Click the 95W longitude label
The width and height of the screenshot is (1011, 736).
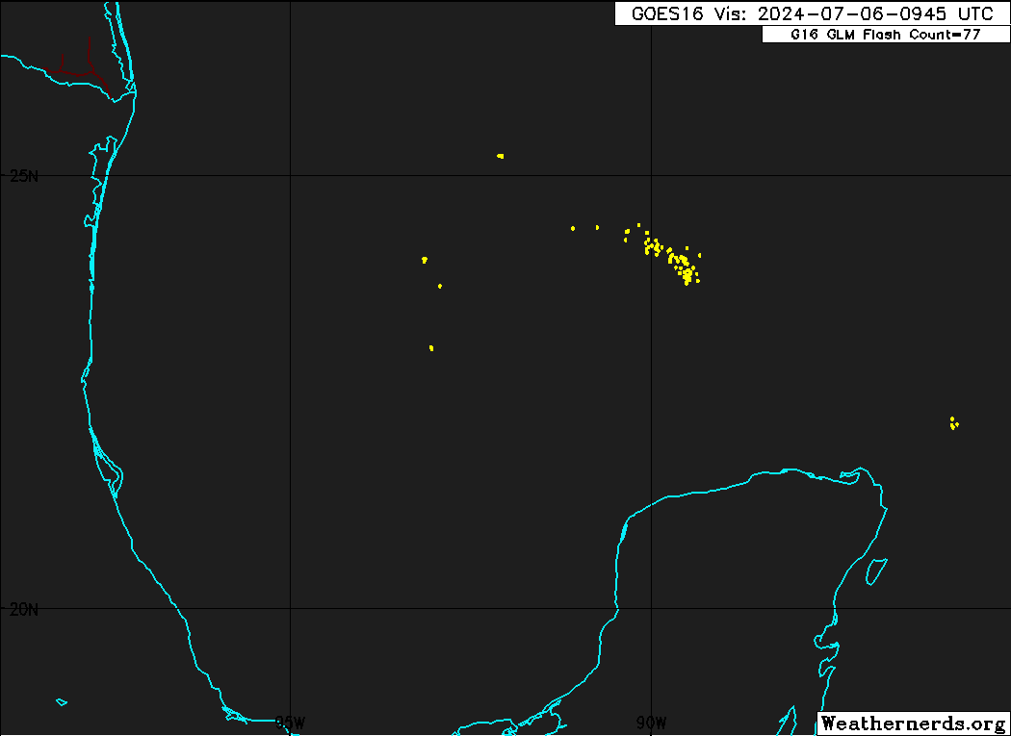point(291,723)
